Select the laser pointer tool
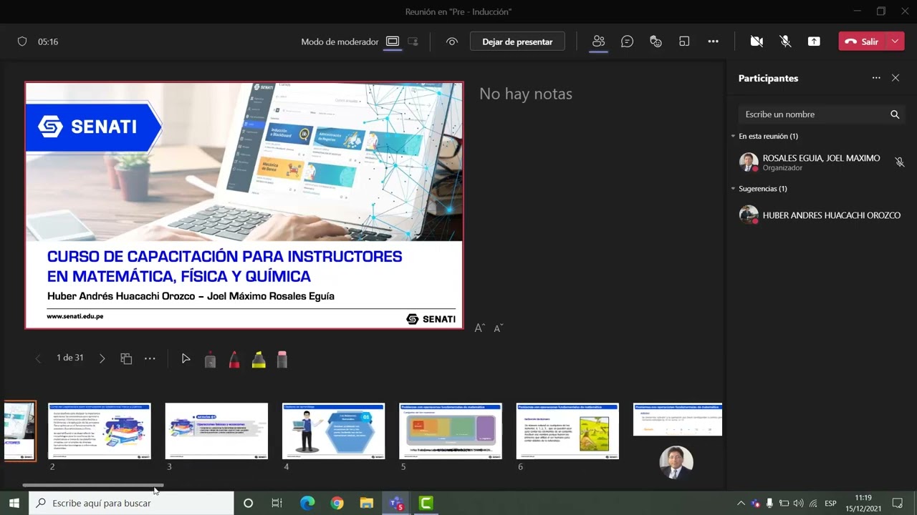917x515 pixels. point(210,359)
